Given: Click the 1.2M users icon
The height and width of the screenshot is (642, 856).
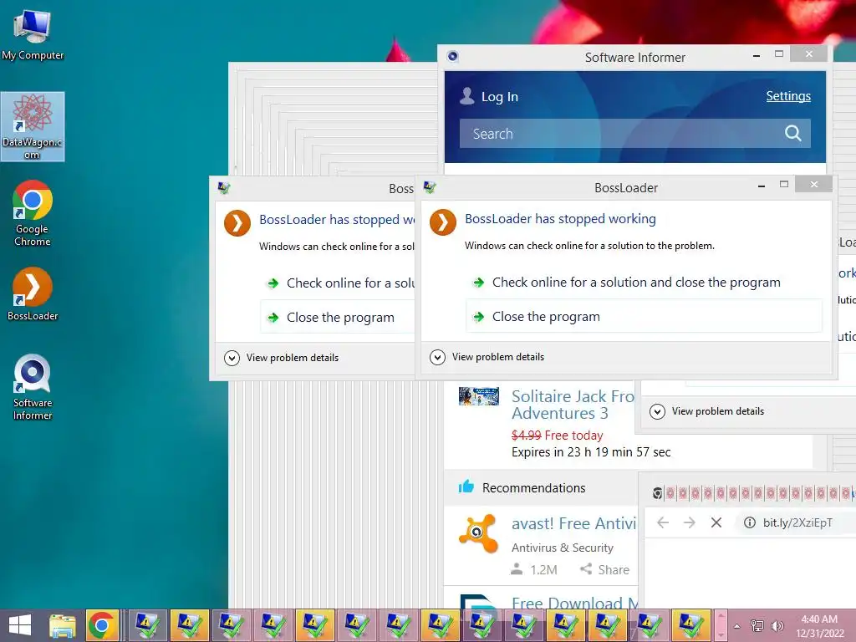Looking at the screenshot, I should coord(517,569).
